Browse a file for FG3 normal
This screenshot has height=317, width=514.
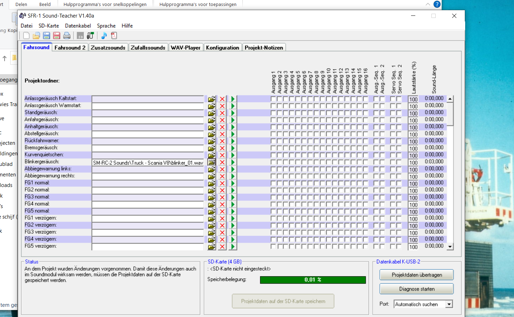[212, 198]
